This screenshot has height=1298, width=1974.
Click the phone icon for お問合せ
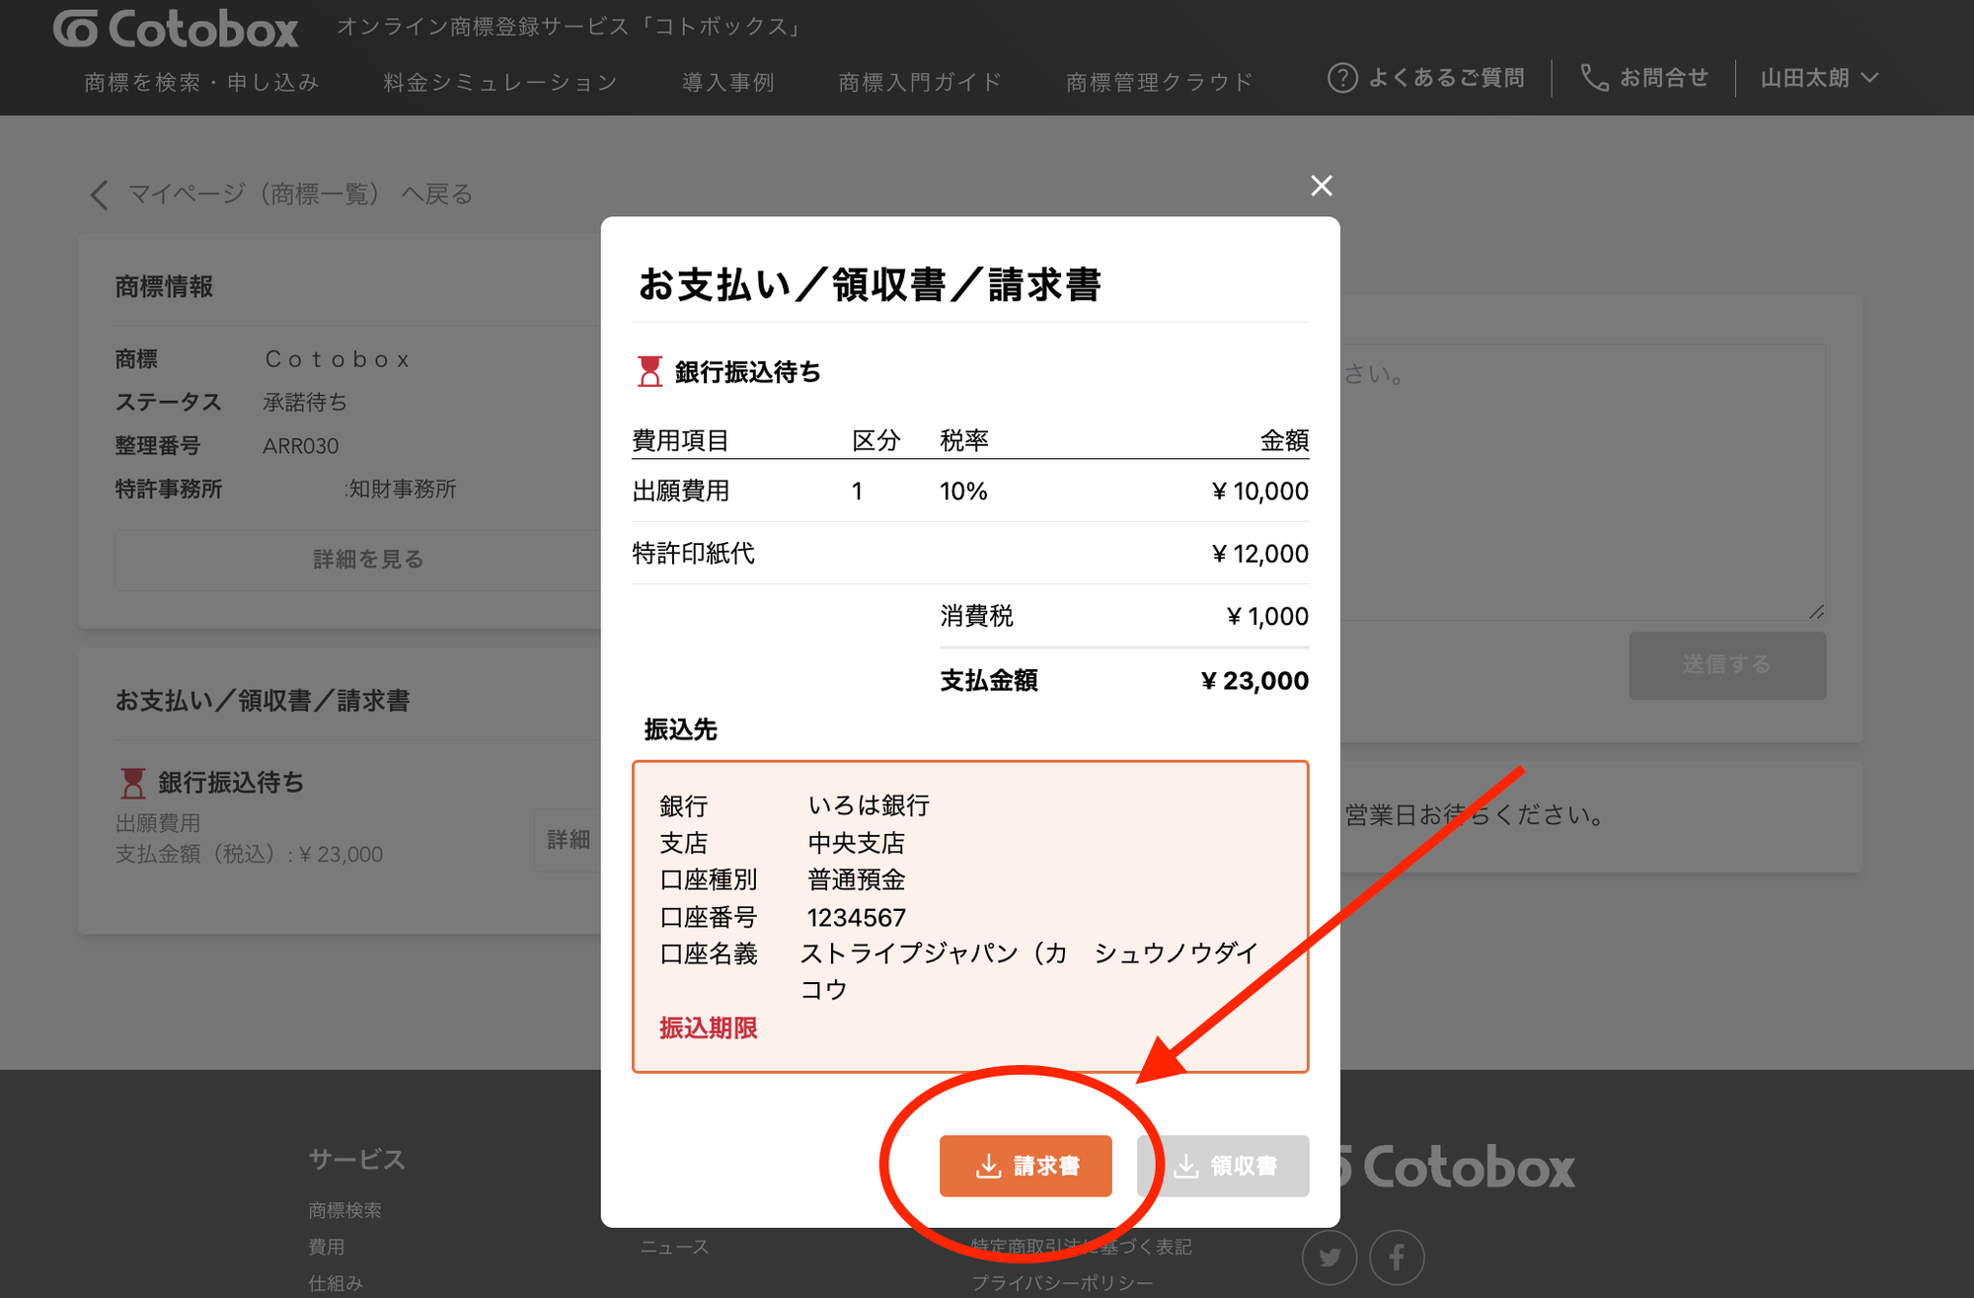coord(1593,78)
